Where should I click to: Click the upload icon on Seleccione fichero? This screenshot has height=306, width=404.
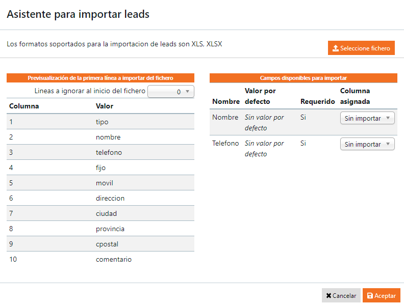point(336,48)
